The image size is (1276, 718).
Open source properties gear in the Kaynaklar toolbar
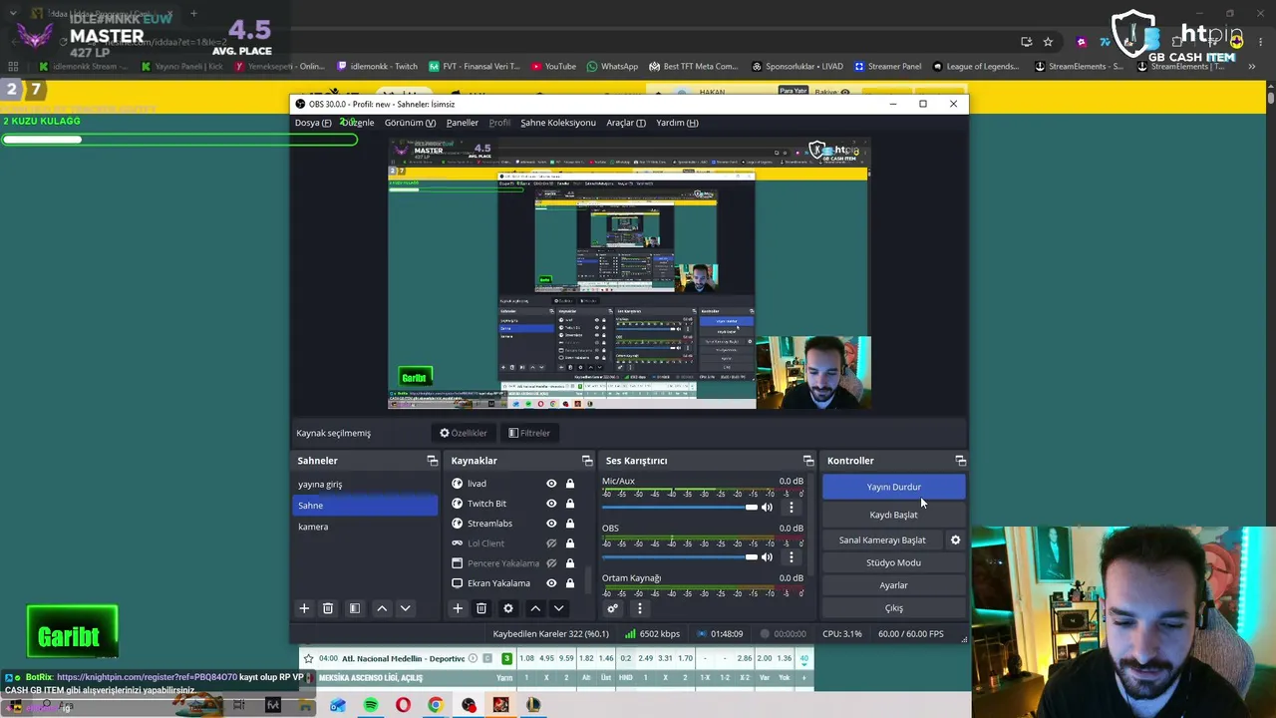(507, 608)
